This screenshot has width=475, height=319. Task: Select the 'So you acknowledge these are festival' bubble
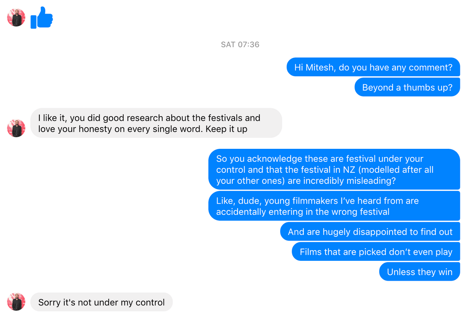pos(334,169)
